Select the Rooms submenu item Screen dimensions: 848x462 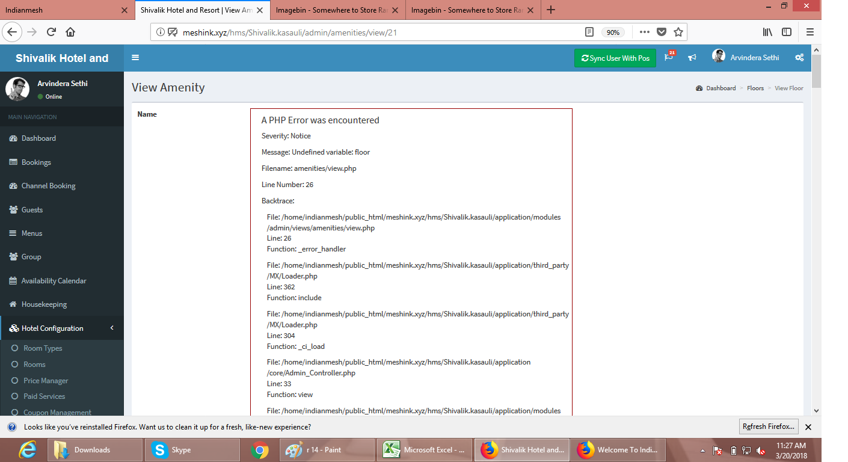point(34,365)
